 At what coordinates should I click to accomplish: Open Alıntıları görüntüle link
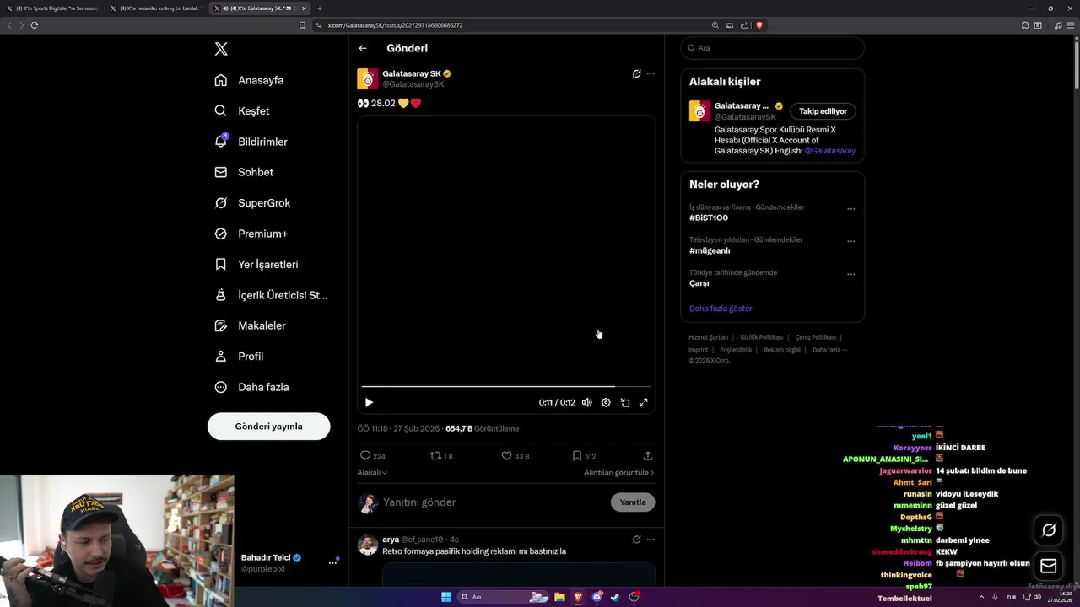(618, 472)
